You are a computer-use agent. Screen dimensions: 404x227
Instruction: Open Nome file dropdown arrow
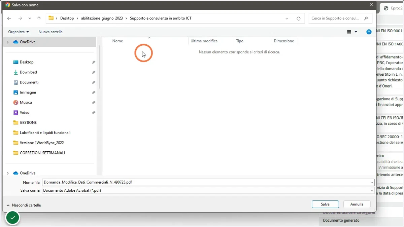tap(372, 183)
